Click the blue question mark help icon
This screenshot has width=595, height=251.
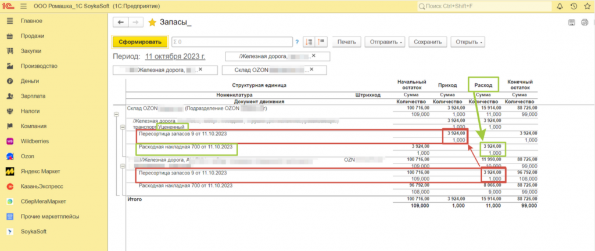click(x=296, y=42)
